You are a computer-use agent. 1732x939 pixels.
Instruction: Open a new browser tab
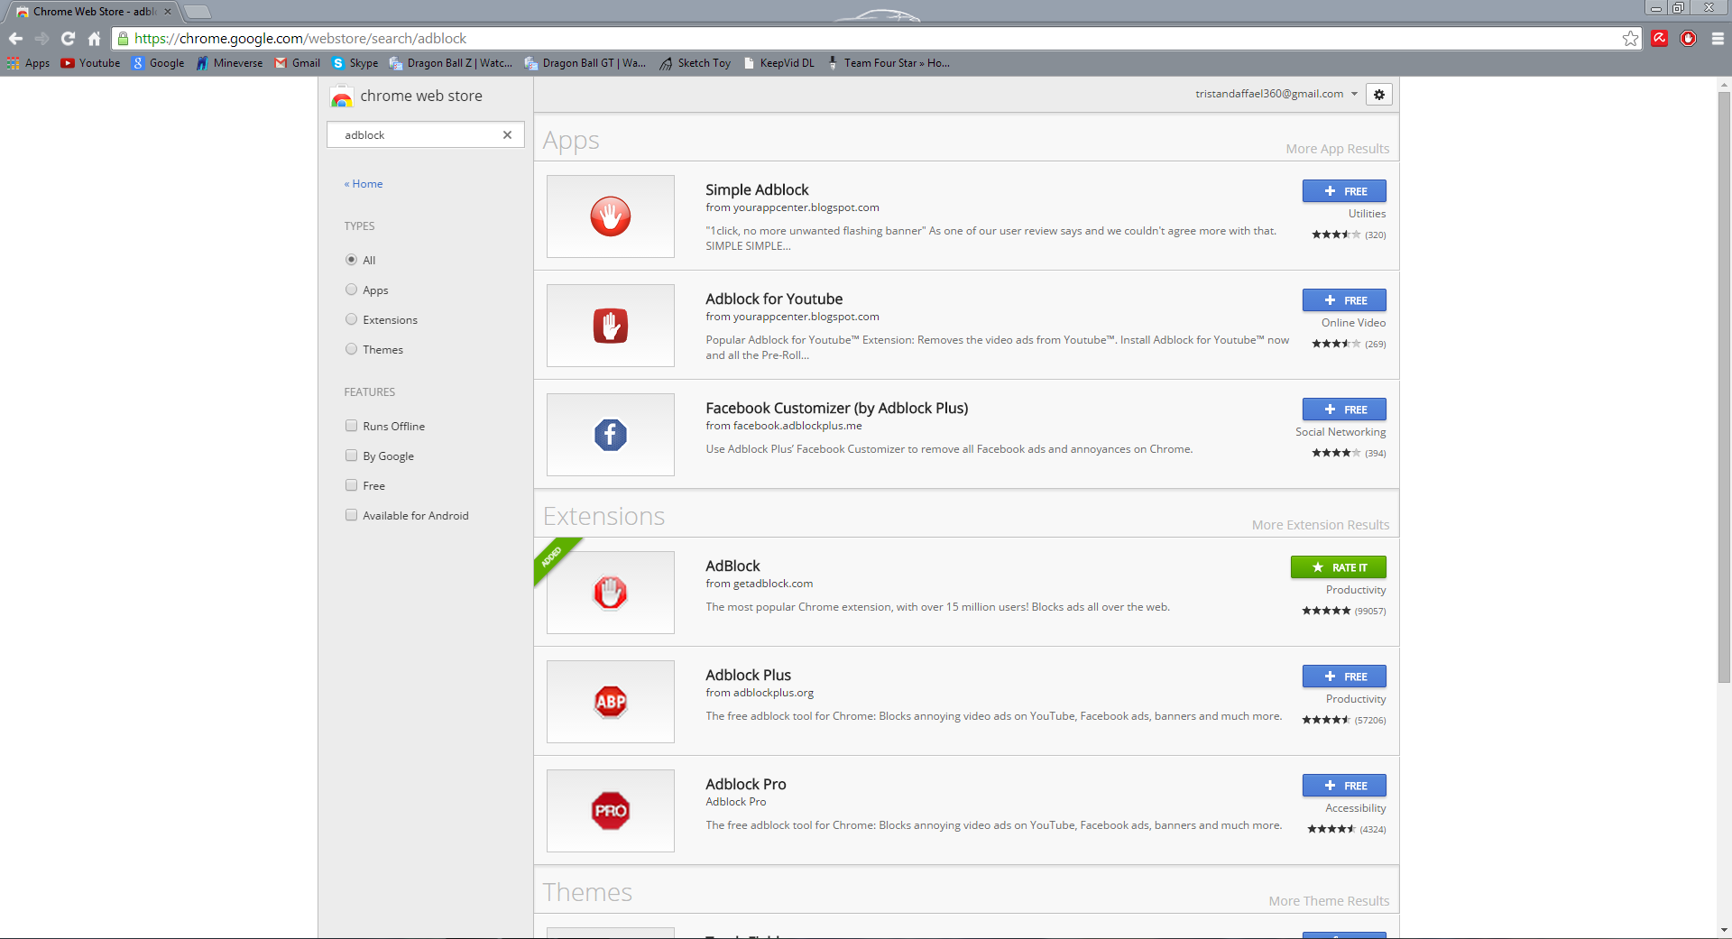pos(197,12)
